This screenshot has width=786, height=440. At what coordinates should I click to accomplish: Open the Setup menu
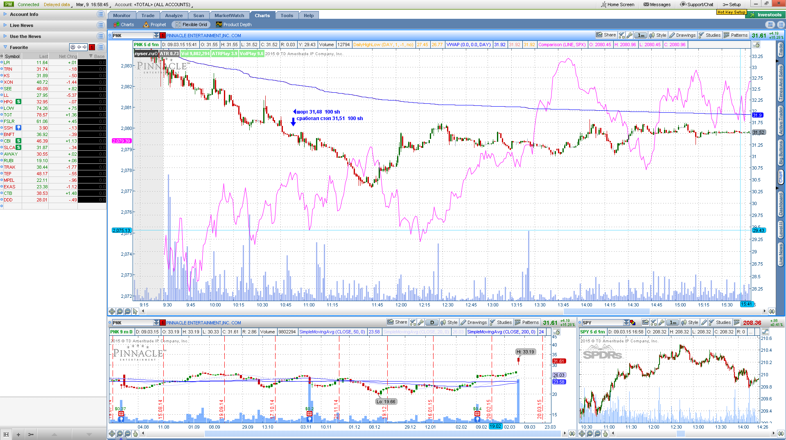tap(732, 4)
